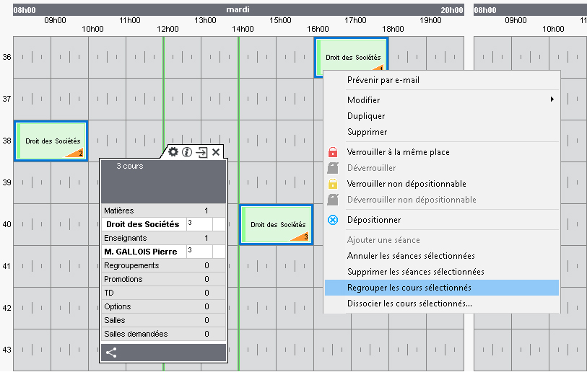This screenshot has height=372, width=587.
Task: Choose Annuler les séances sélectionnées
Action: click(x=442, y=256)
